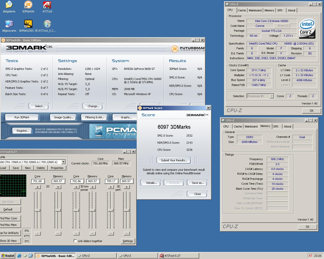Open Mainboard tab in lower CPU-Z window
Viewport: 324px width, 259px height.
click(251, 126)
